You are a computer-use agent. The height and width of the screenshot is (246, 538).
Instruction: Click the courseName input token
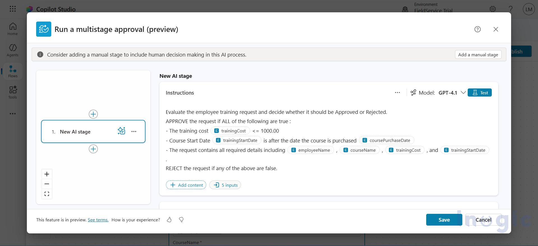click(x=360, y=150)
